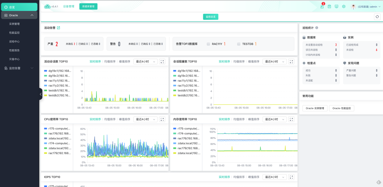This screenshot has width=383, height=187.
Task: Click the 严重 alert card
Action: 74,44
